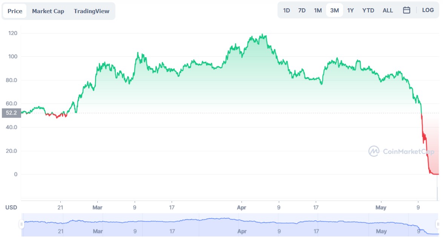Select the 7D time range

(302, 10)
